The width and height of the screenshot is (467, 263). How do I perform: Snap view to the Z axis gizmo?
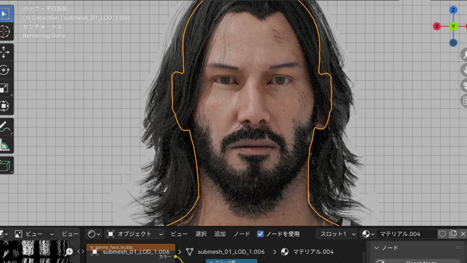tap(453, 10)
